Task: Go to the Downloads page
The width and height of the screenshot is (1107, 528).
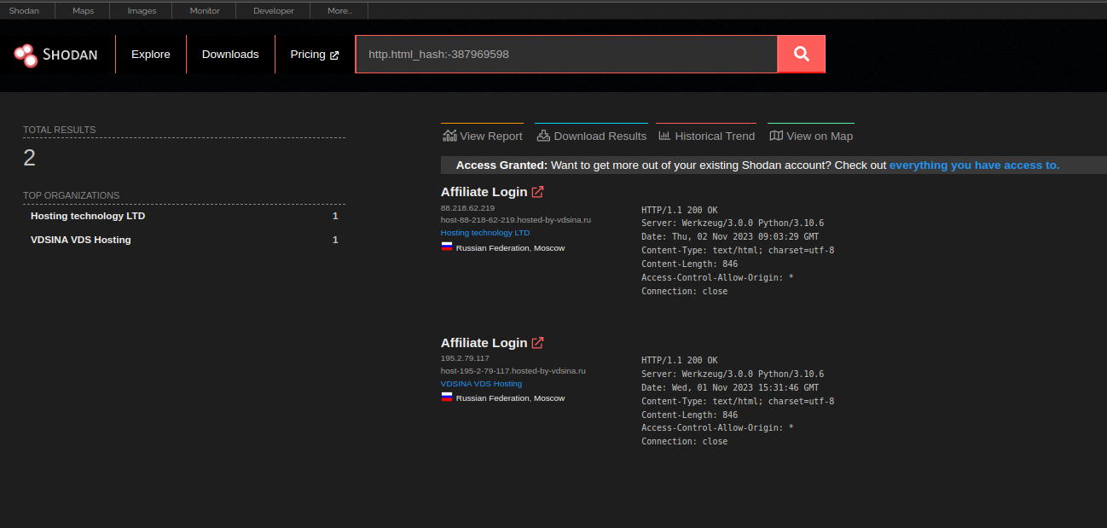Action: 230,54
